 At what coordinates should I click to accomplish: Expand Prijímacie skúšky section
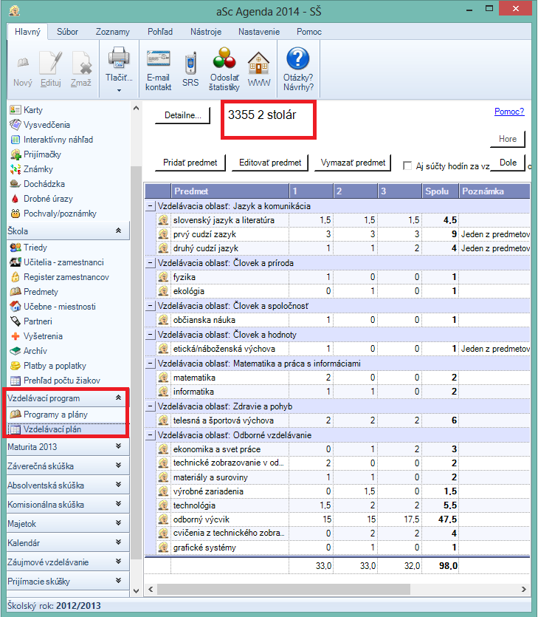click(118, 581)
